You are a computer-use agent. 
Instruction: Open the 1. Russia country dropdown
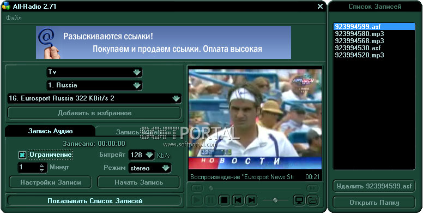(x=94, y=85)
